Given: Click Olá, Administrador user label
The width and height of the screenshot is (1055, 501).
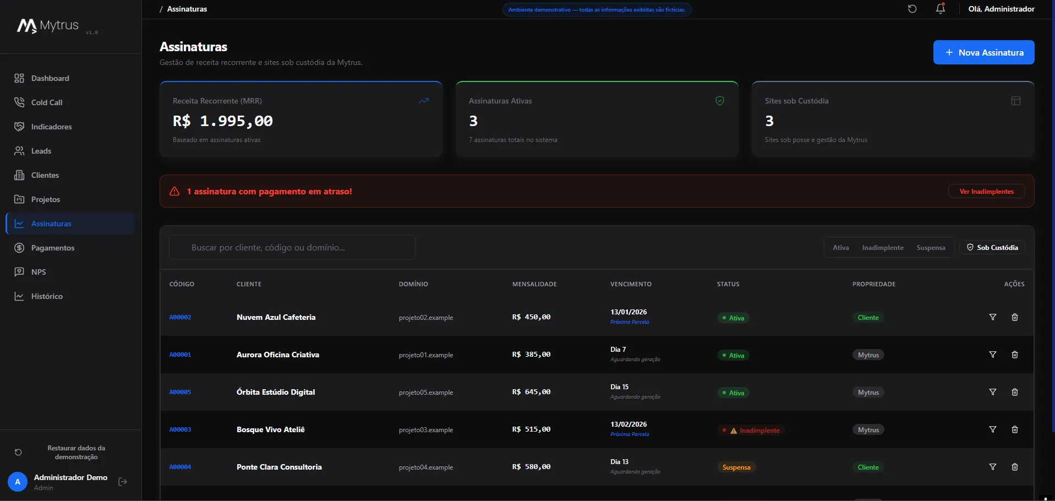Looking at the screenshot, I should pyautogui.click(x=1001, y=9).
